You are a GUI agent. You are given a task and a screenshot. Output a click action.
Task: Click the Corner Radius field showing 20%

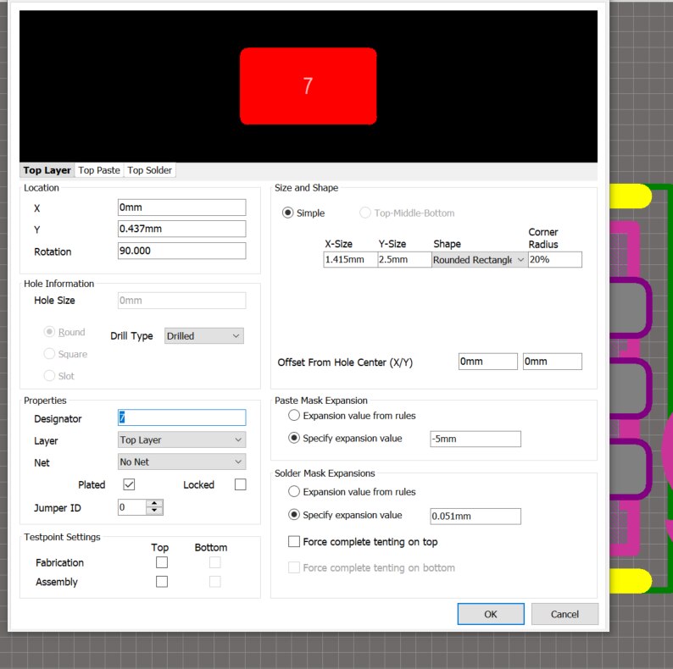555,259
